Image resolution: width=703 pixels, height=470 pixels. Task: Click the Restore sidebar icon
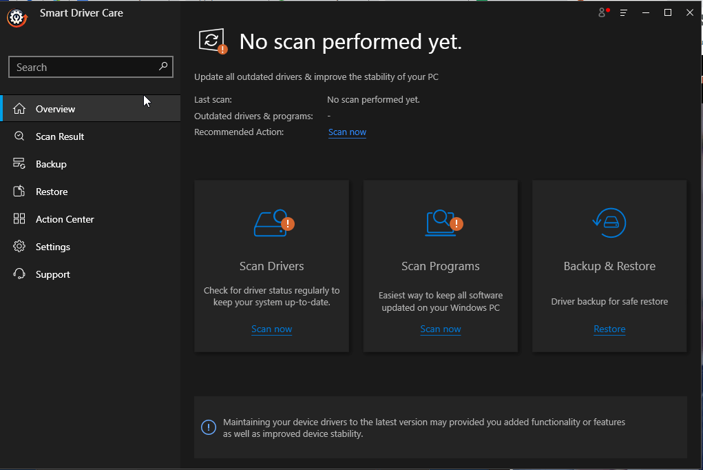click(20, 191)
